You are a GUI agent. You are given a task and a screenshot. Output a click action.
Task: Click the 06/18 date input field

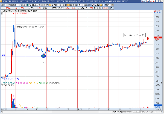tap(109, 5)
